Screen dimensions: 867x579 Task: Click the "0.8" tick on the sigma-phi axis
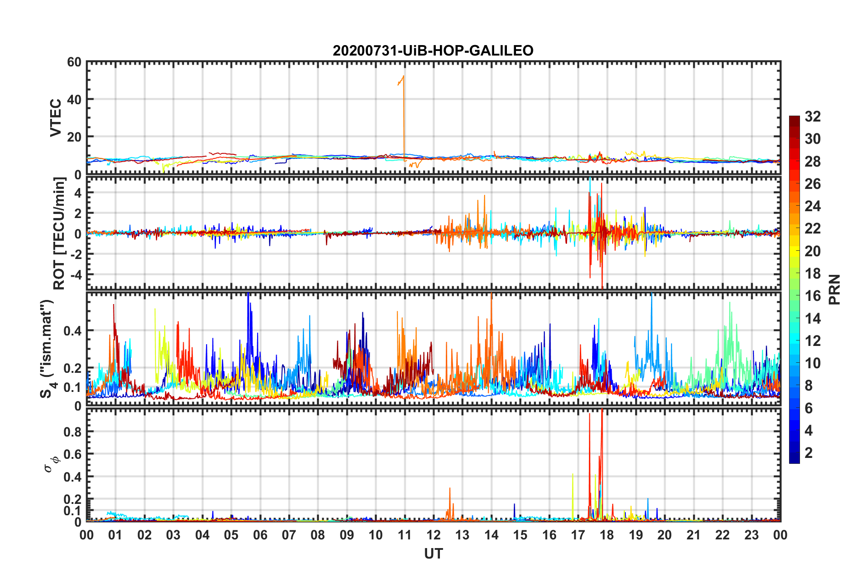[72, 432]
